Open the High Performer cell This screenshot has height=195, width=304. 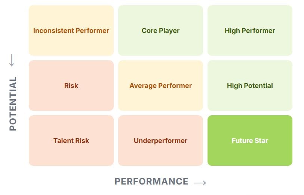(x=250, y=30)
